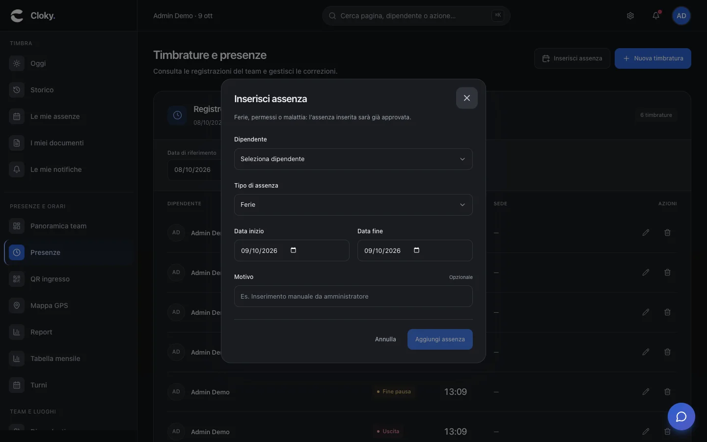Image resolution: width=707 pixels, height=442 pixels.
Task: Open the Tipo di assenza Ferie dropdown
Action: pyautogui.click(x=353, y=205)
